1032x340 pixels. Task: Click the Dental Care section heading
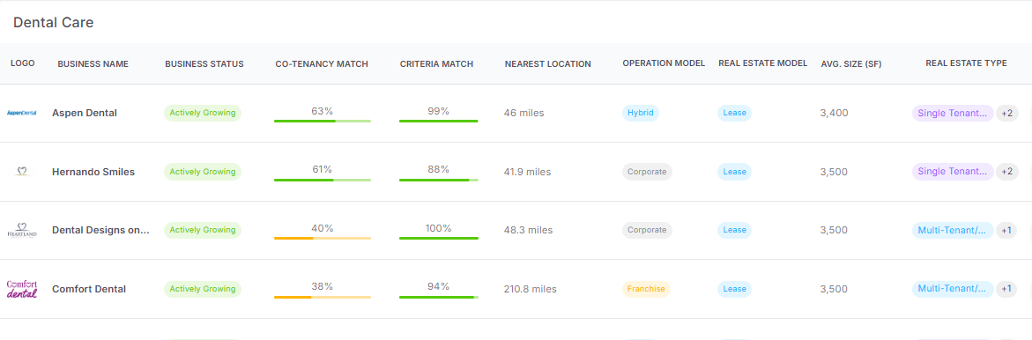[x=53, y=22]
